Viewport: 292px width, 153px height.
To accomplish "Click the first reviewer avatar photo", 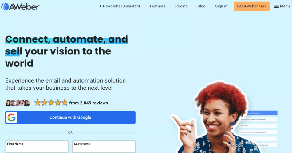I will coord(8,103).
